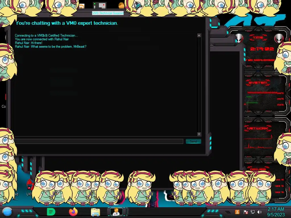Open the volume speaker tray icon
The image size is (291, 218).
pos(259,212)
